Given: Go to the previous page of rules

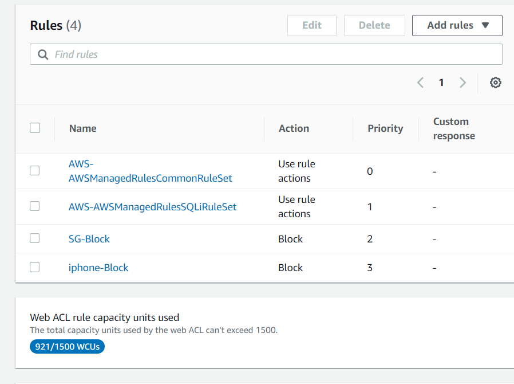Looking at the screenshot, I should pos(420,83).
